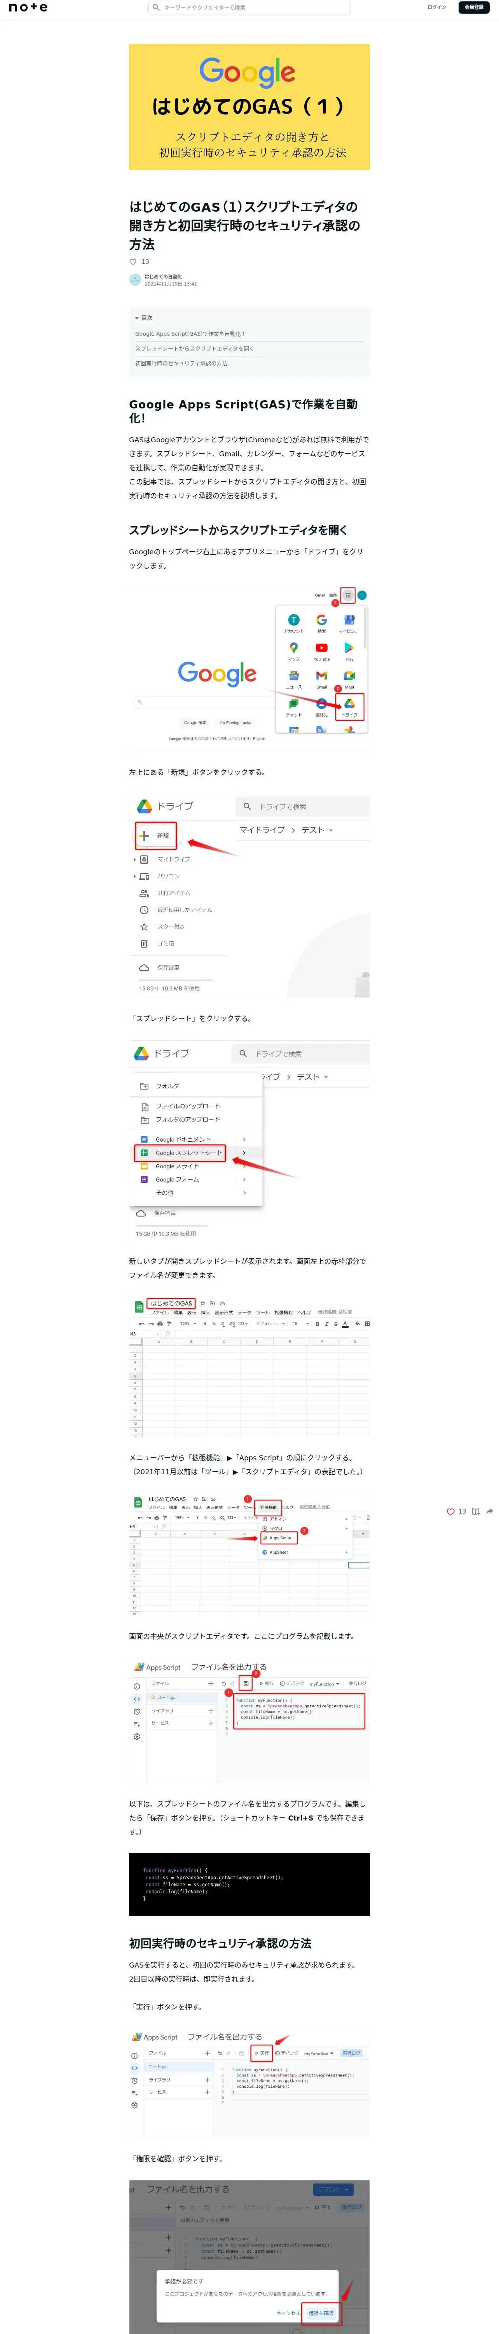
Task: Enlarge the 権限を確認 dialog screenshot
Action: pos(249,2256)
